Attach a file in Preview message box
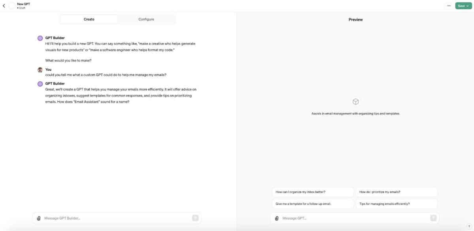This screenshot has height=231, width=474. [x=277, y=218]
